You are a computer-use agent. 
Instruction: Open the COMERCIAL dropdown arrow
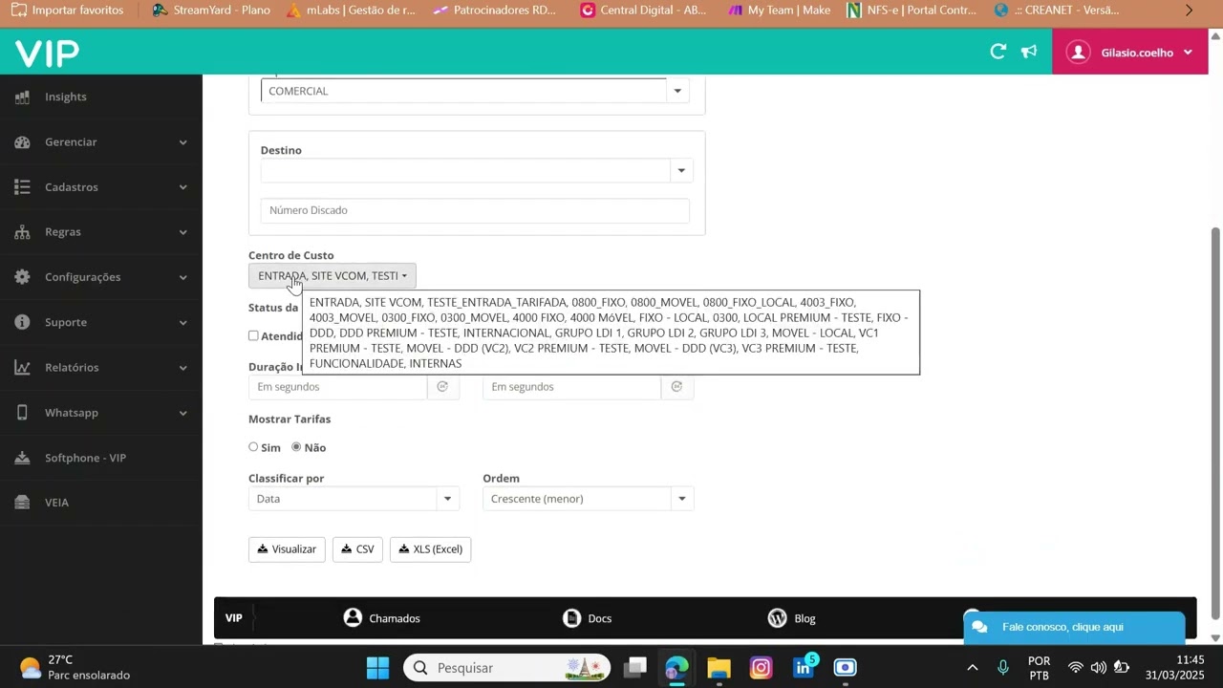tap(677, 91)
